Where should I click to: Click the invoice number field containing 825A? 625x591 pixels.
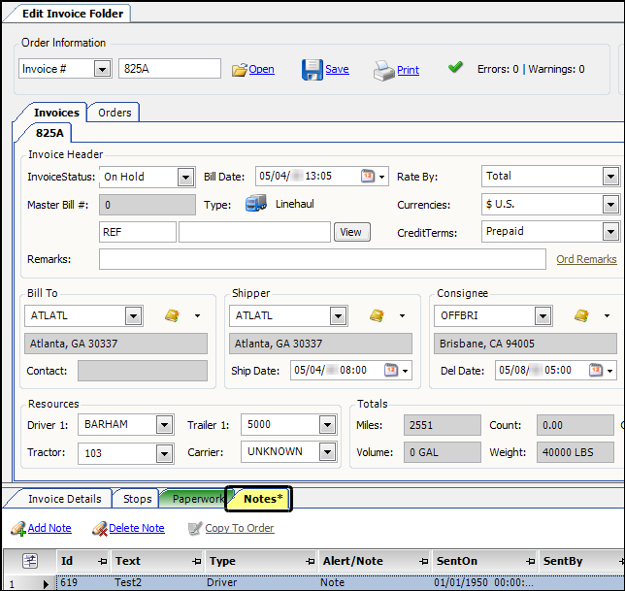170,69
